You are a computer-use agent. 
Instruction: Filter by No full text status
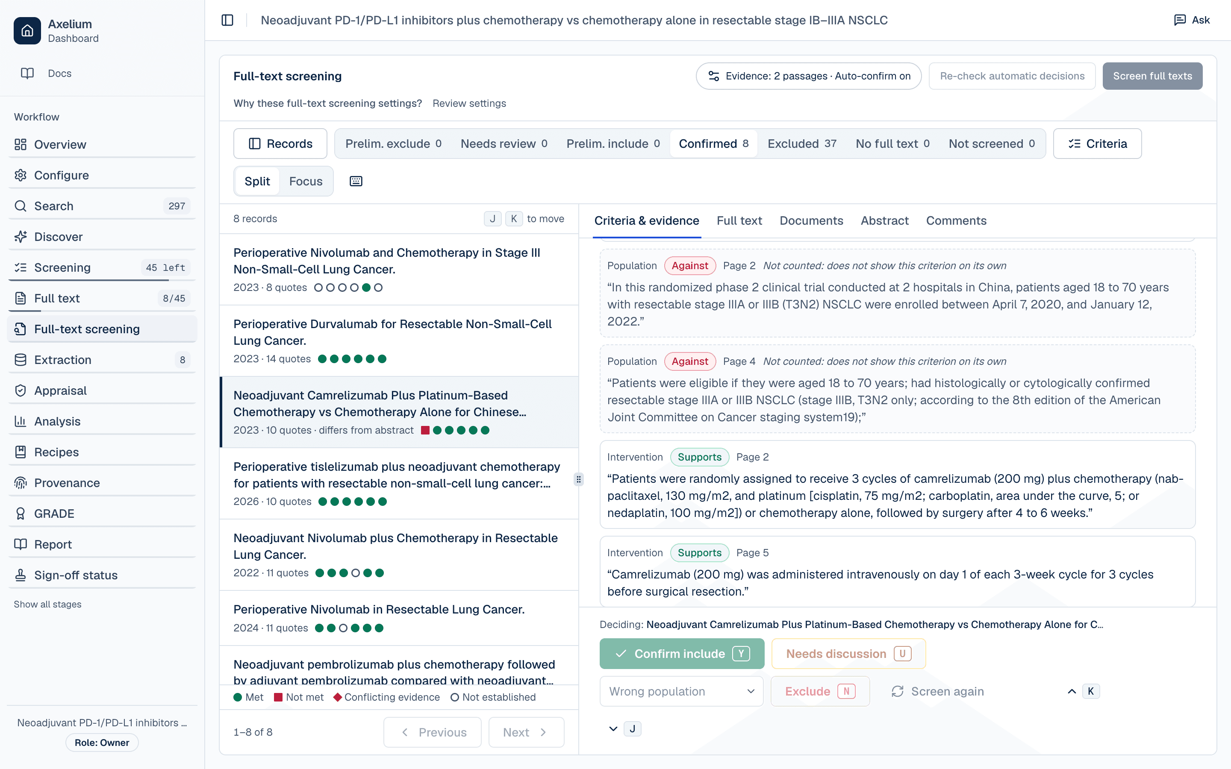(892, 144)
